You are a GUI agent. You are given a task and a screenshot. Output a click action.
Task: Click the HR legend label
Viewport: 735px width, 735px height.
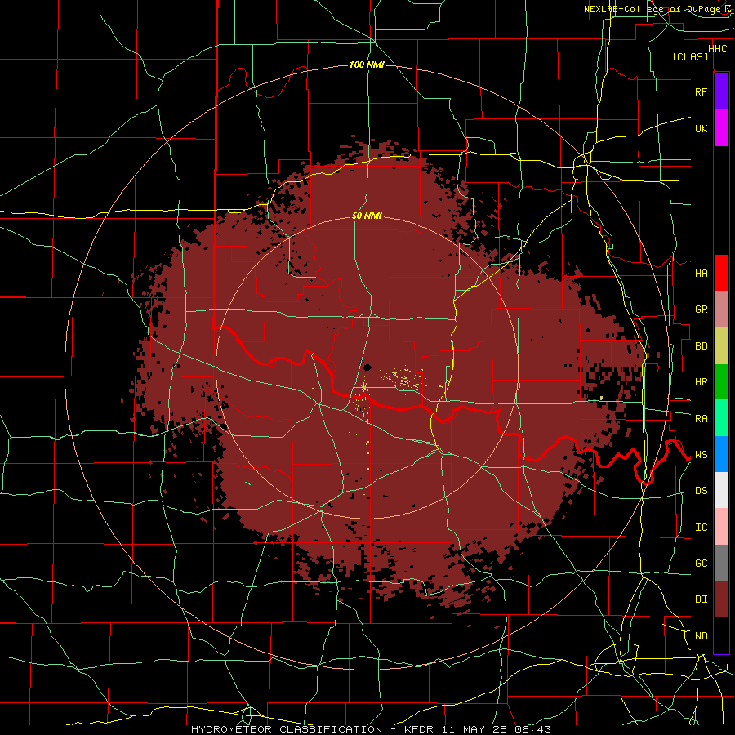click(x=701, y=382)
